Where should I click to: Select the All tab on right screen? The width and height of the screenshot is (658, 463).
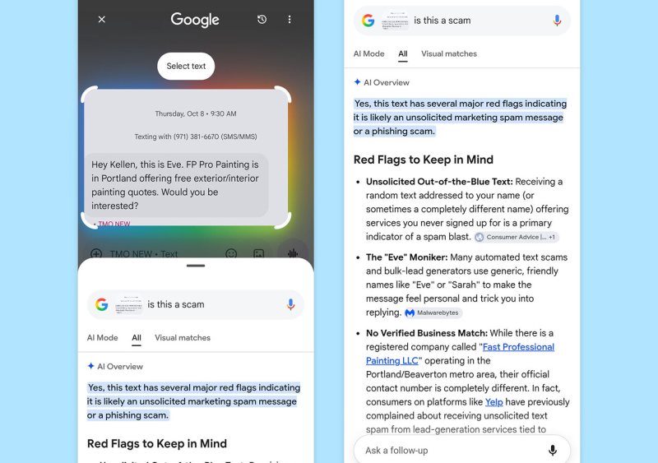[403, 54]
